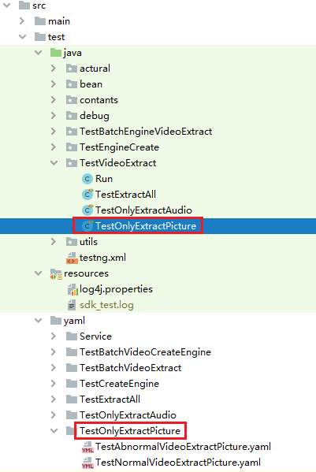Collapse the src folder chevron

pyautogui.click(x=6, y=6)
